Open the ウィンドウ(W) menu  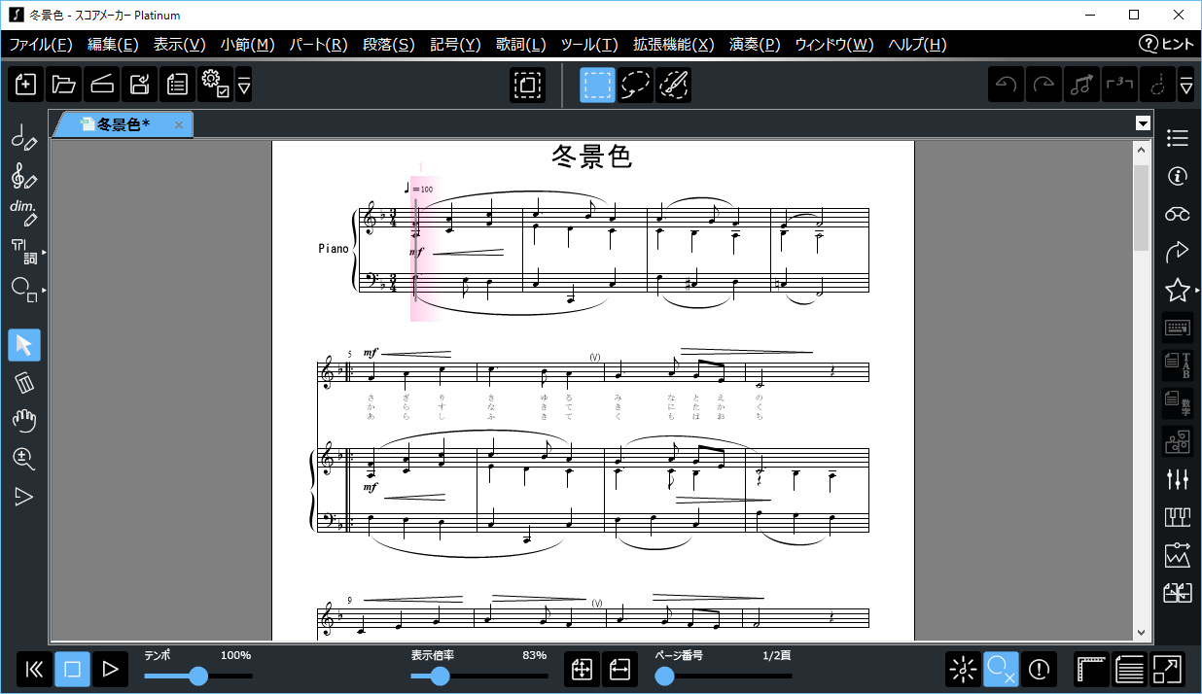pyautogui.click(x=833, y=45)
